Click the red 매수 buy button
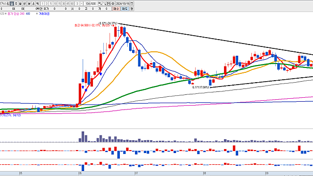This screenshot has width=313, height=176. (116, 9)
